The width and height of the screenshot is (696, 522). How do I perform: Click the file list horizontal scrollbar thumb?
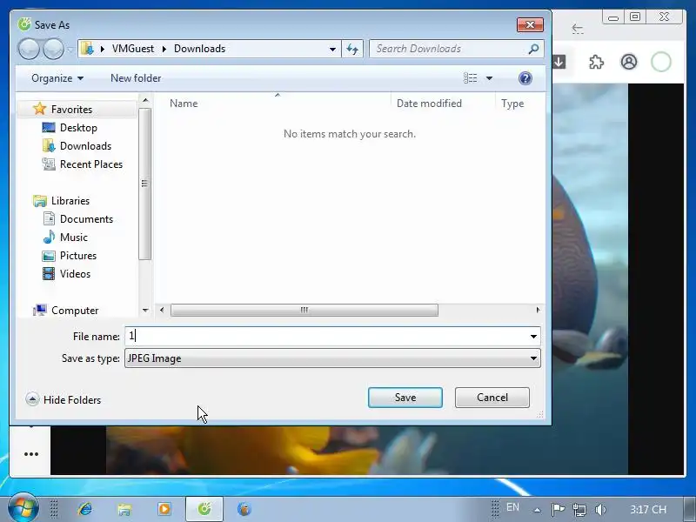coord(304,310)
